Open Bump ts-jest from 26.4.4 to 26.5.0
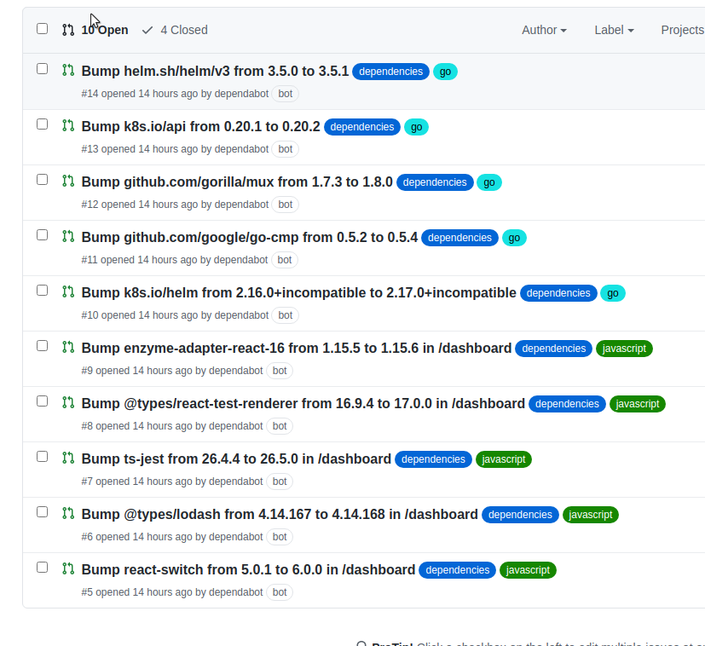 pyautogui.click(x=236, y=459)
